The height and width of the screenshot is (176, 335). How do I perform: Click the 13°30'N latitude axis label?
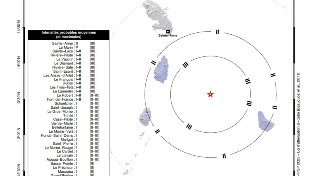click(19, 99)
